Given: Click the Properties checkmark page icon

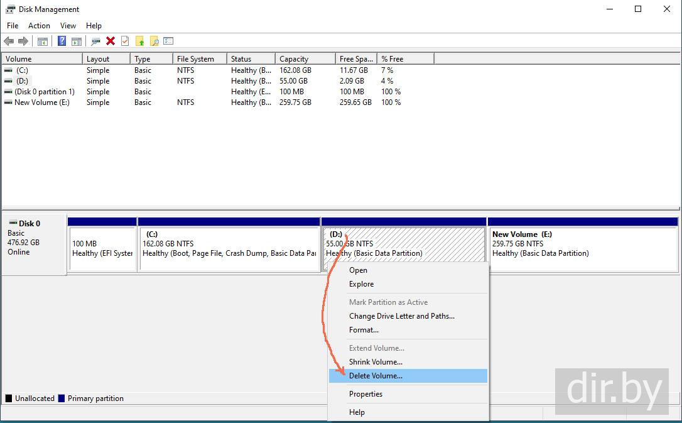Looking at the screenshot, I should [125, 41].
